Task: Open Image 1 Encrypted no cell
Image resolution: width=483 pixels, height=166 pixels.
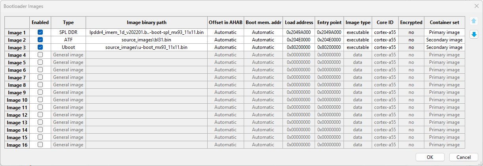Action: click(411, 32)
